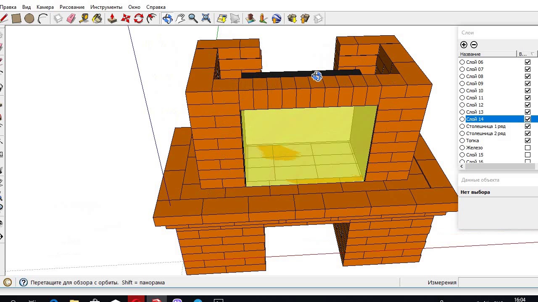Image resolution: width=538 pixels, height=302 pixels.
Task: Open the Вид menu
Action: click(26, 7)
